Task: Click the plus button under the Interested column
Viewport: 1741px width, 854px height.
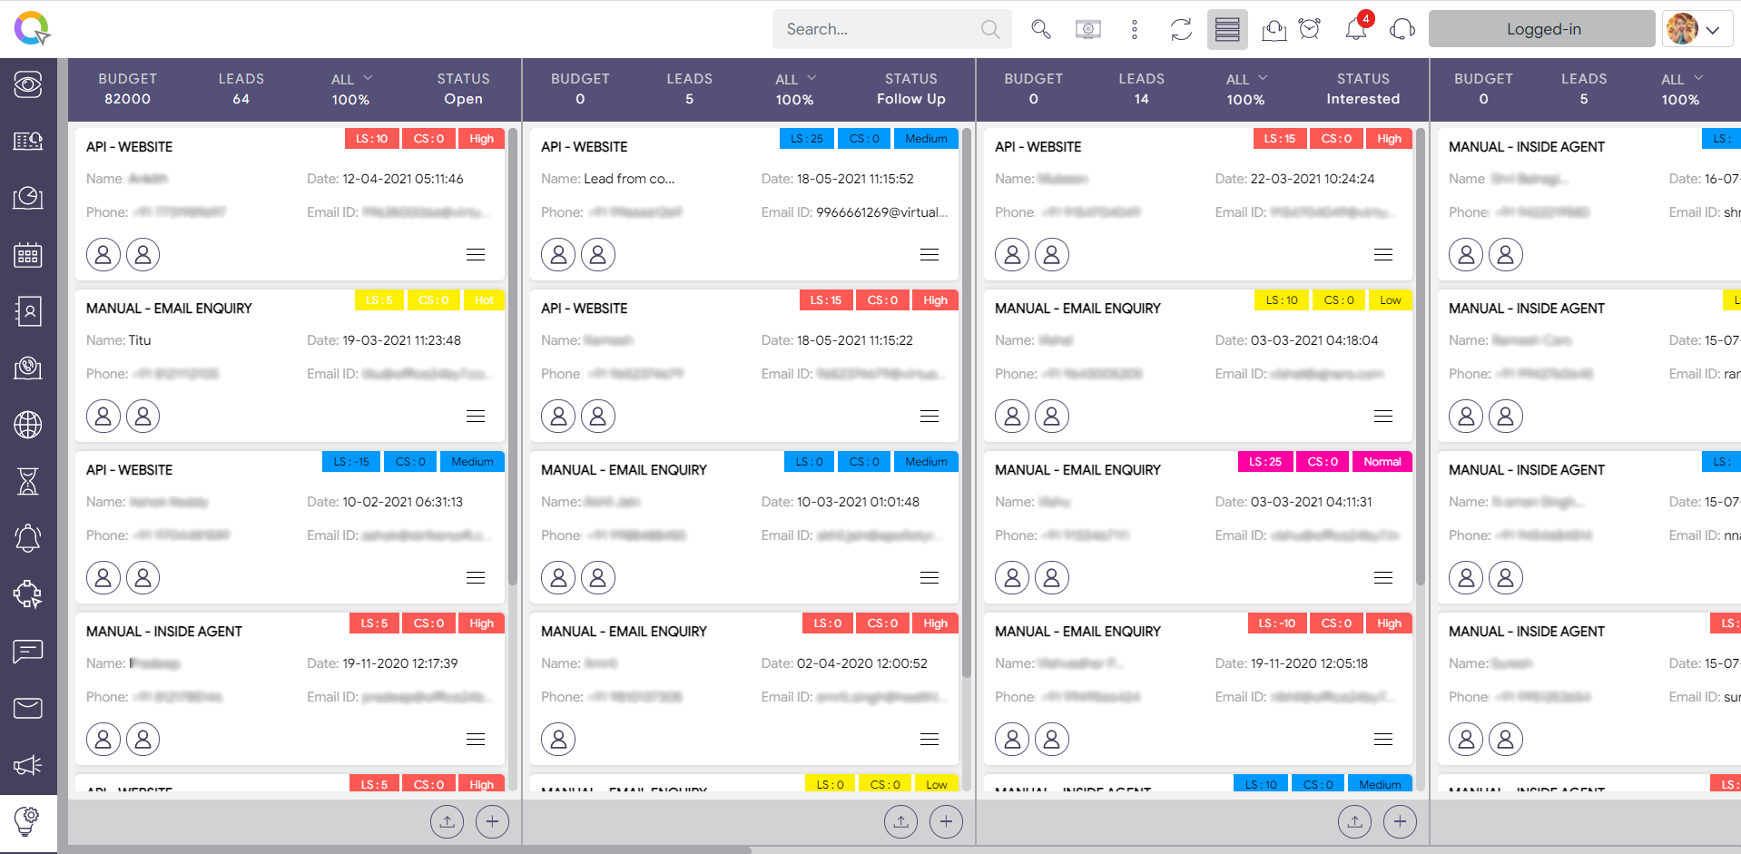Action: click(1400, 821)
